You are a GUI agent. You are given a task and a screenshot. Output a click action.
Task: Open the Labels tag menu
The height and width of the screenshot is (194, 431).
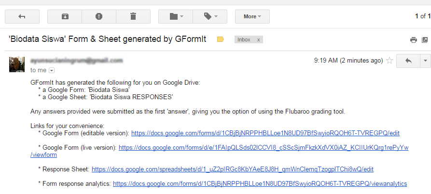[210, 16]
